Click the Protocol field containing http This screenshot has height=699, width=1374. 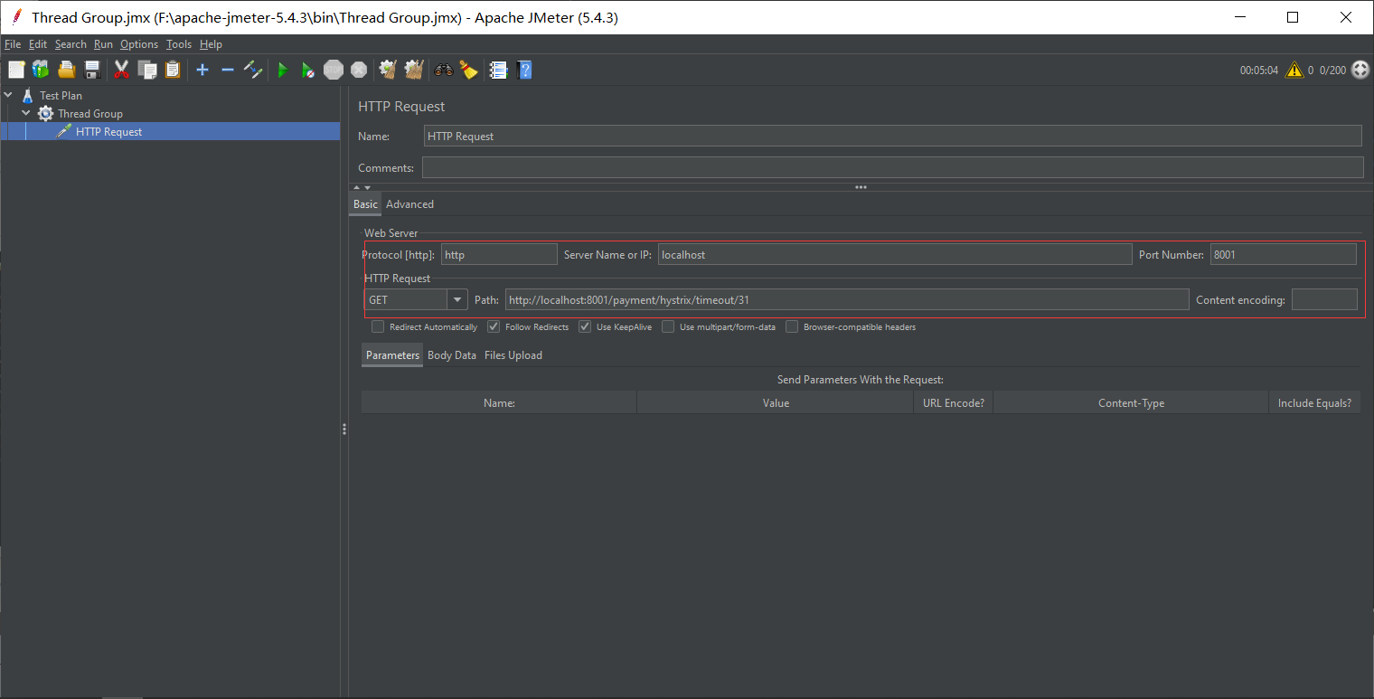pyautogui.click(x=499, y=254)
